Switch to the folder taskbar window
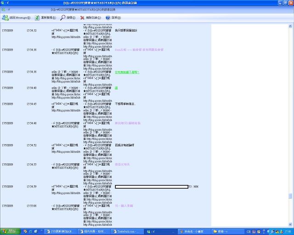This screenshot has height=235, width=294. click(x=227, y=231)
